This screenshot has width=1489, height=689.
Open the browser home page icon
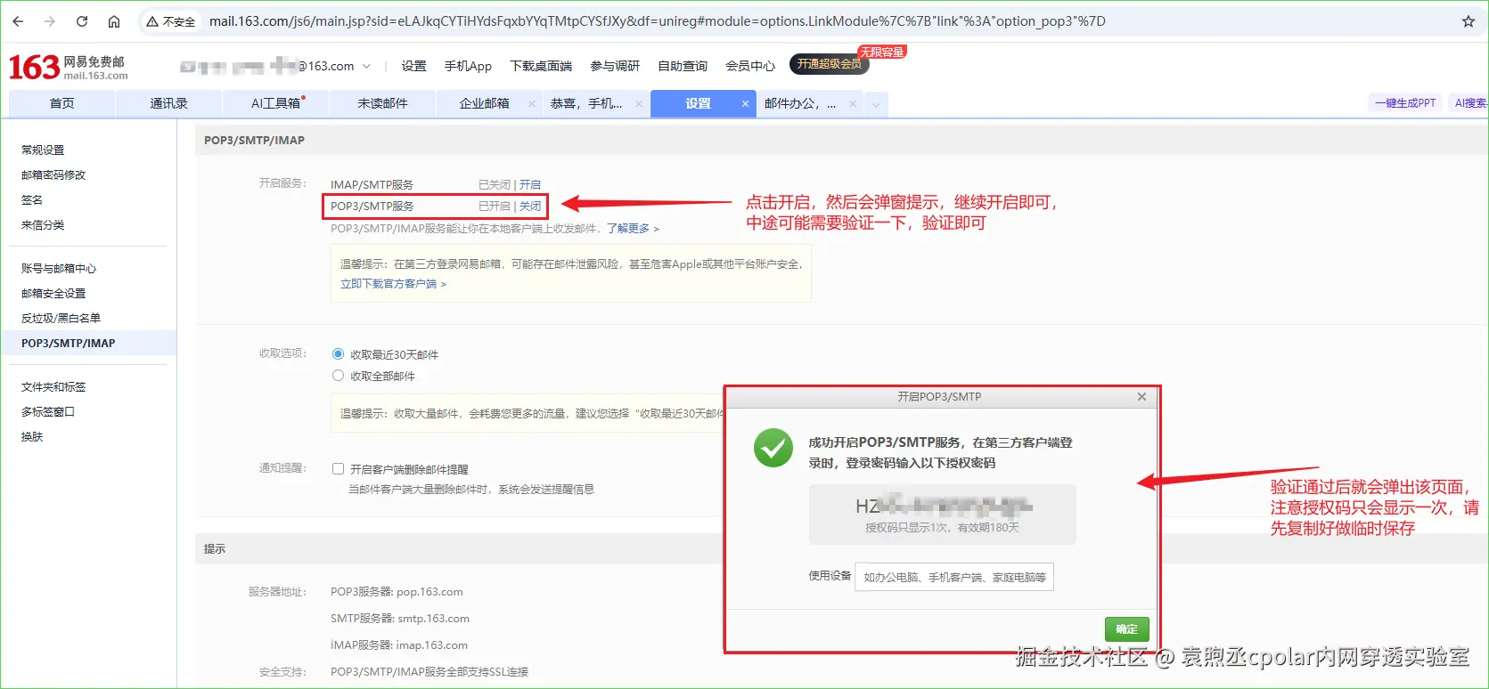click(x=114, y=21)
